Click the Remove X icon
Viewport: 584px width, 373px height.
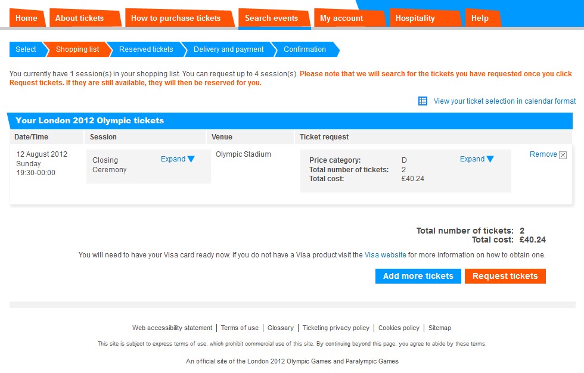click(x=563, y=155)
